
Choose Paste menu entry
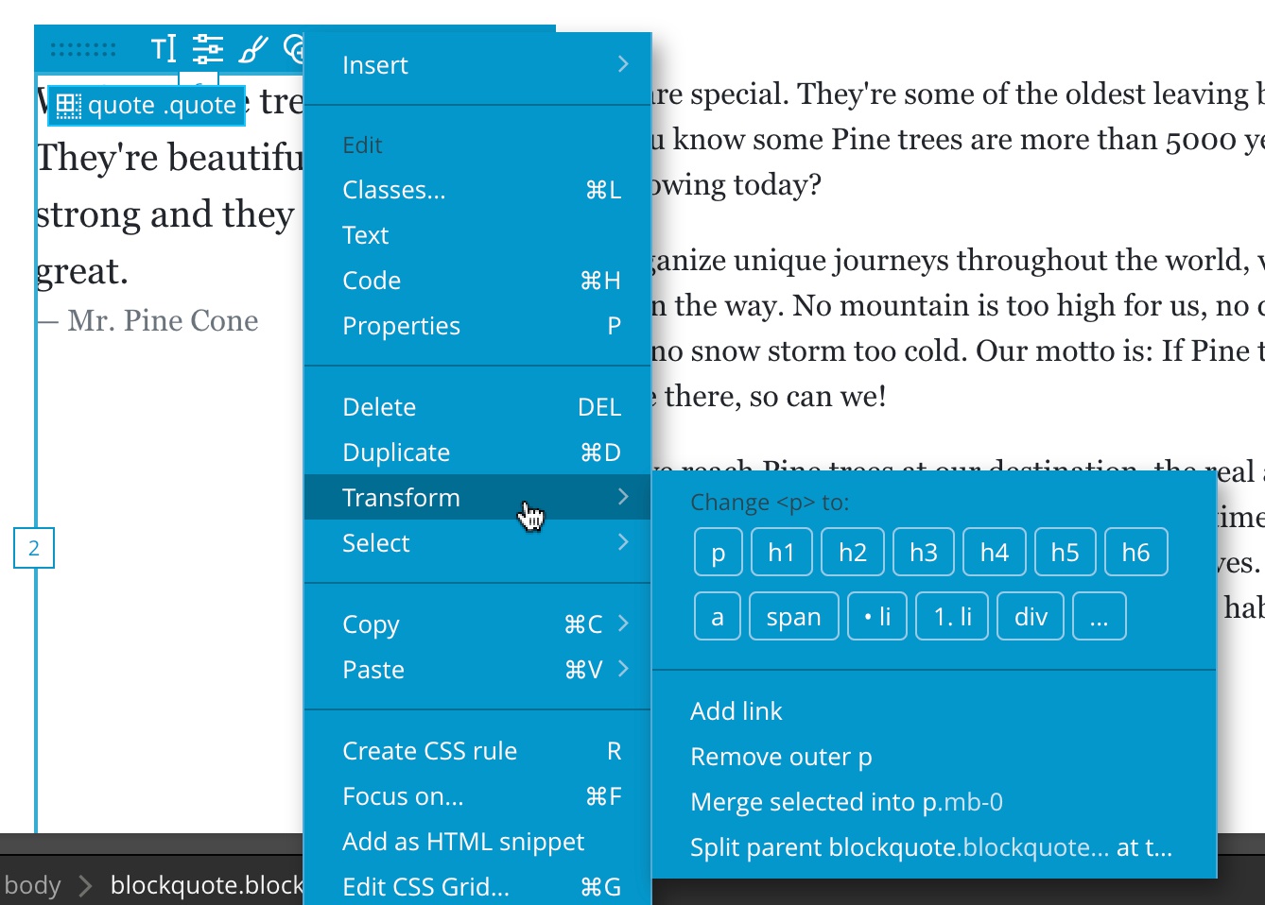tap(477, 670)
